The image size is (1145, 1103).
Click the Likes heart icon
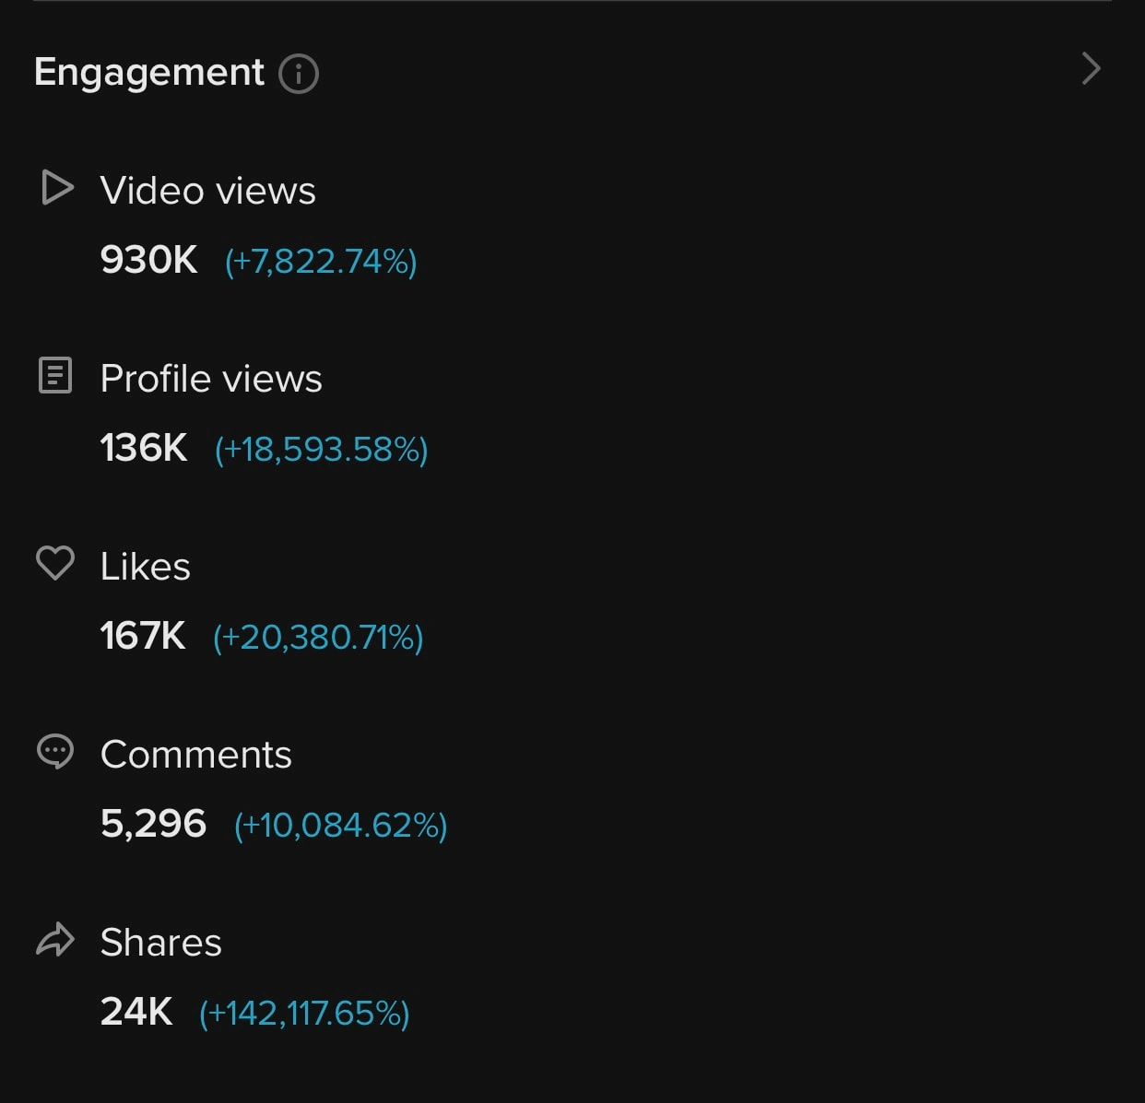point(55,563)
